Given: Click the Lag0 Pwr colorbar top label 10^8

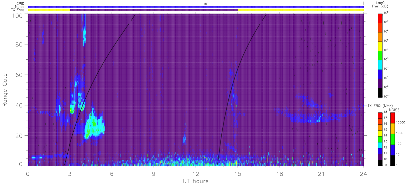Looking at the screenshot, I should tap(386, 13).
